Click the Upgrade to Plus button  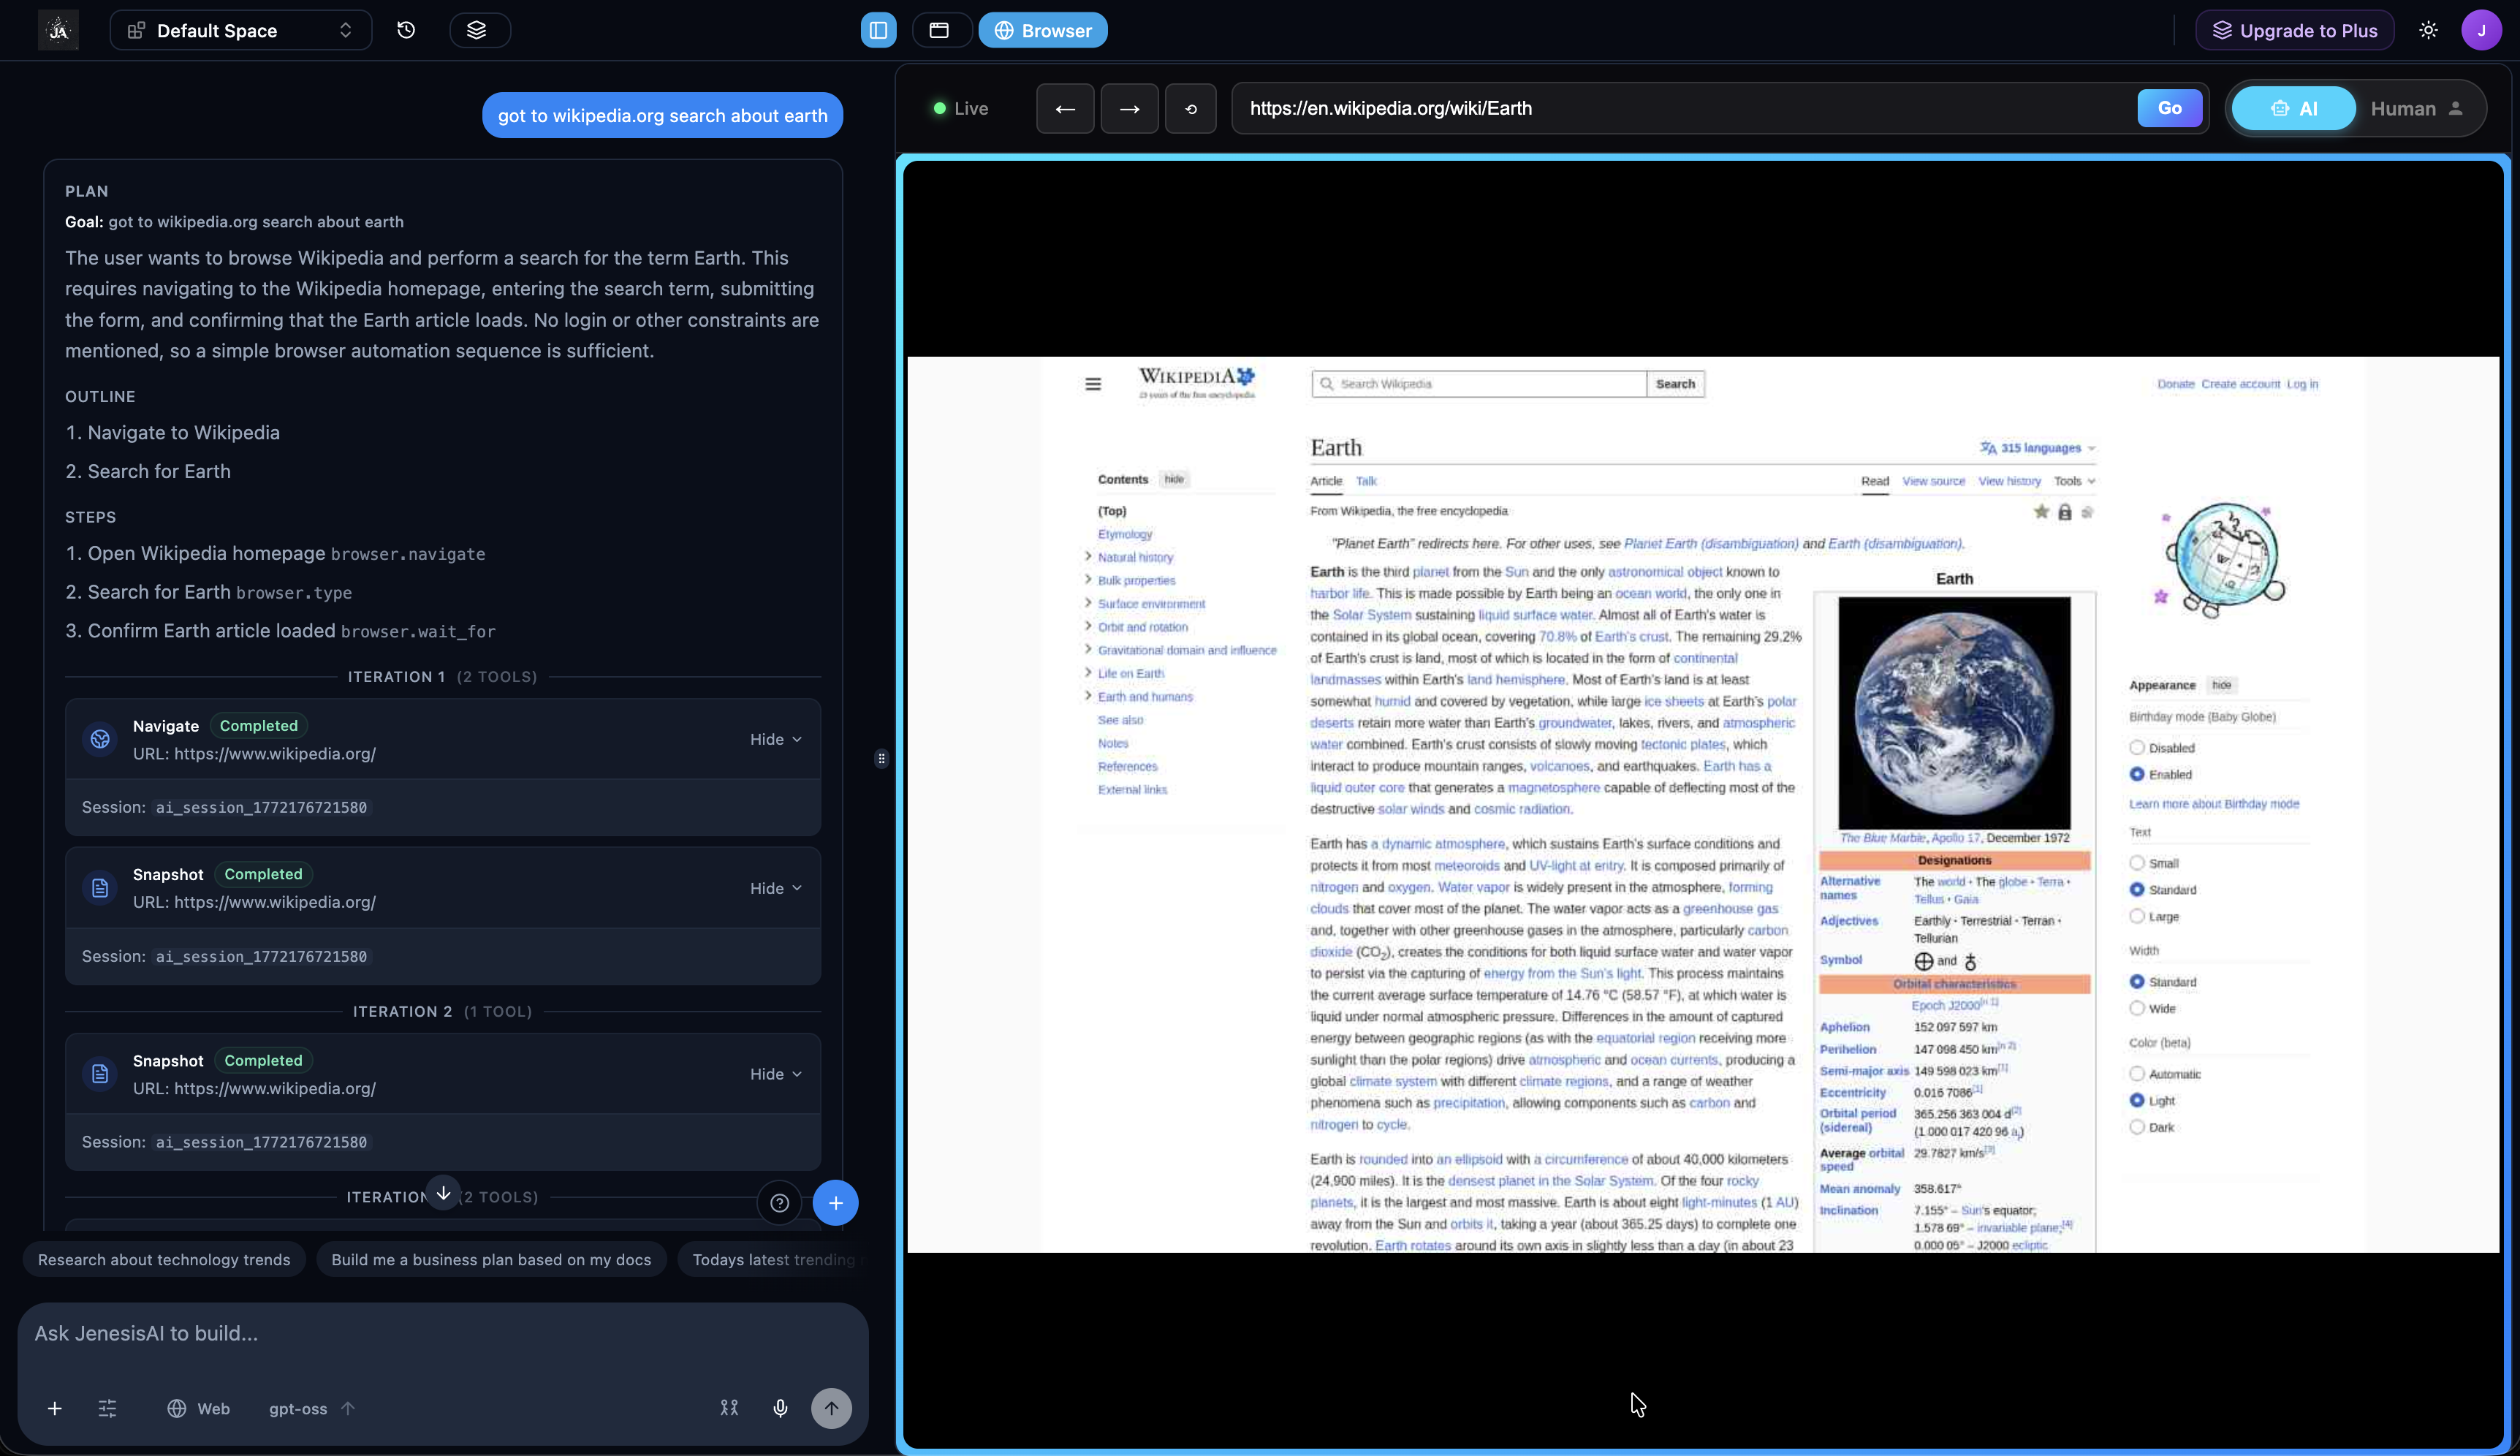[x=2293, y=30]
